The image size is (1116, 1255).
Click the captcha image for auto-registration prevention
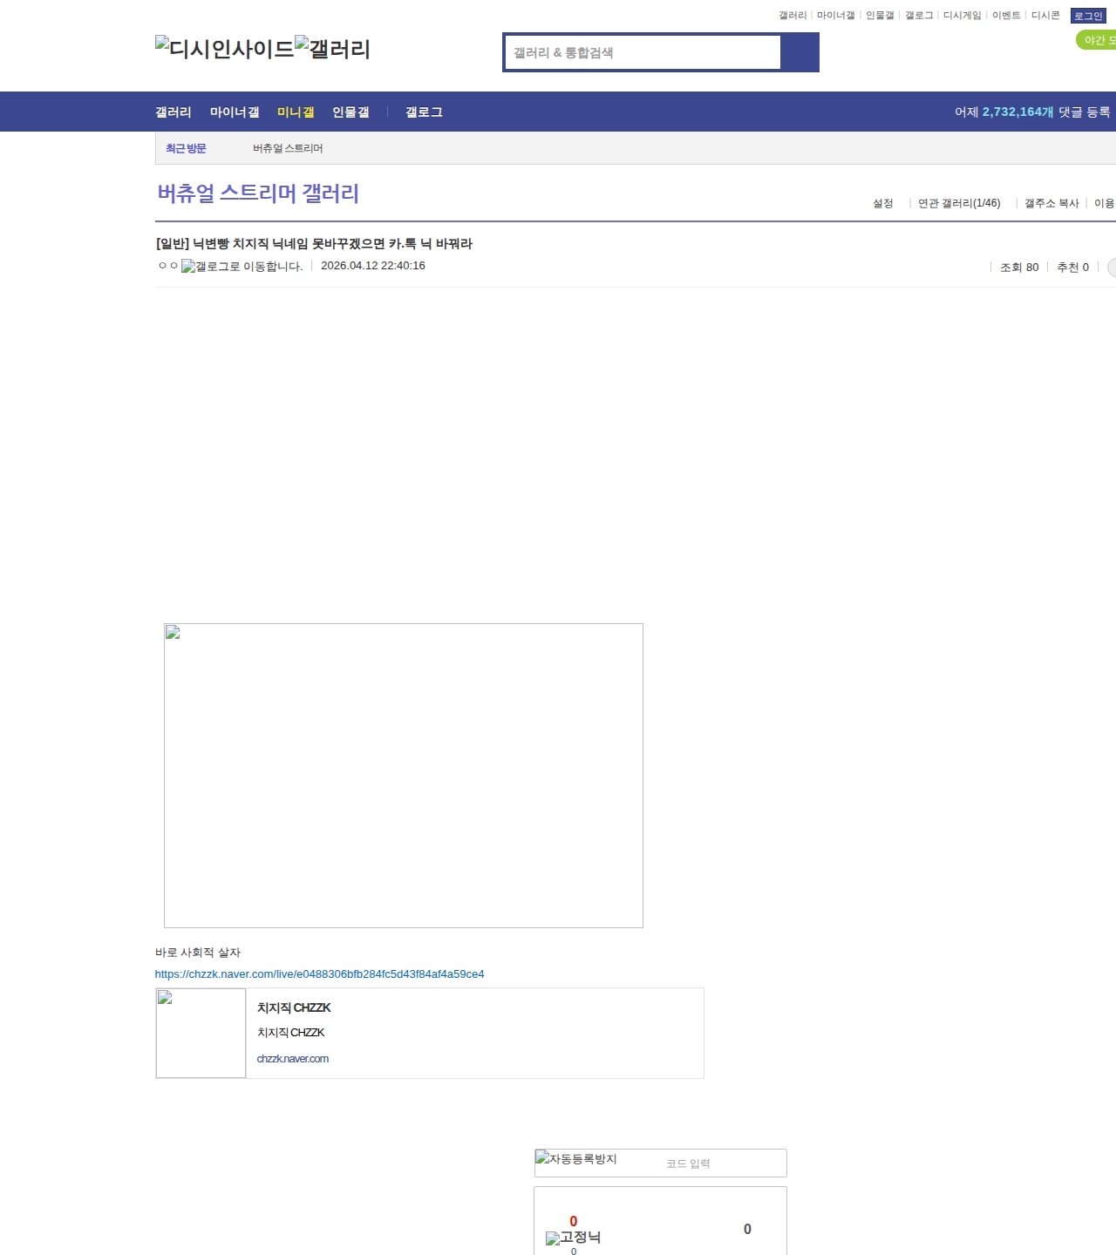tap(576, 1160)
